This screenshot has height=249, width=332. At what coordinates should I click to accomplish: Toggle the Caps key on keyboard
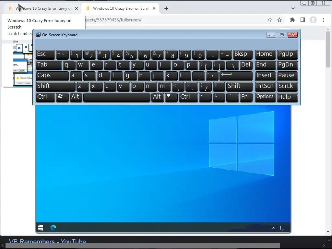(52, 76)
